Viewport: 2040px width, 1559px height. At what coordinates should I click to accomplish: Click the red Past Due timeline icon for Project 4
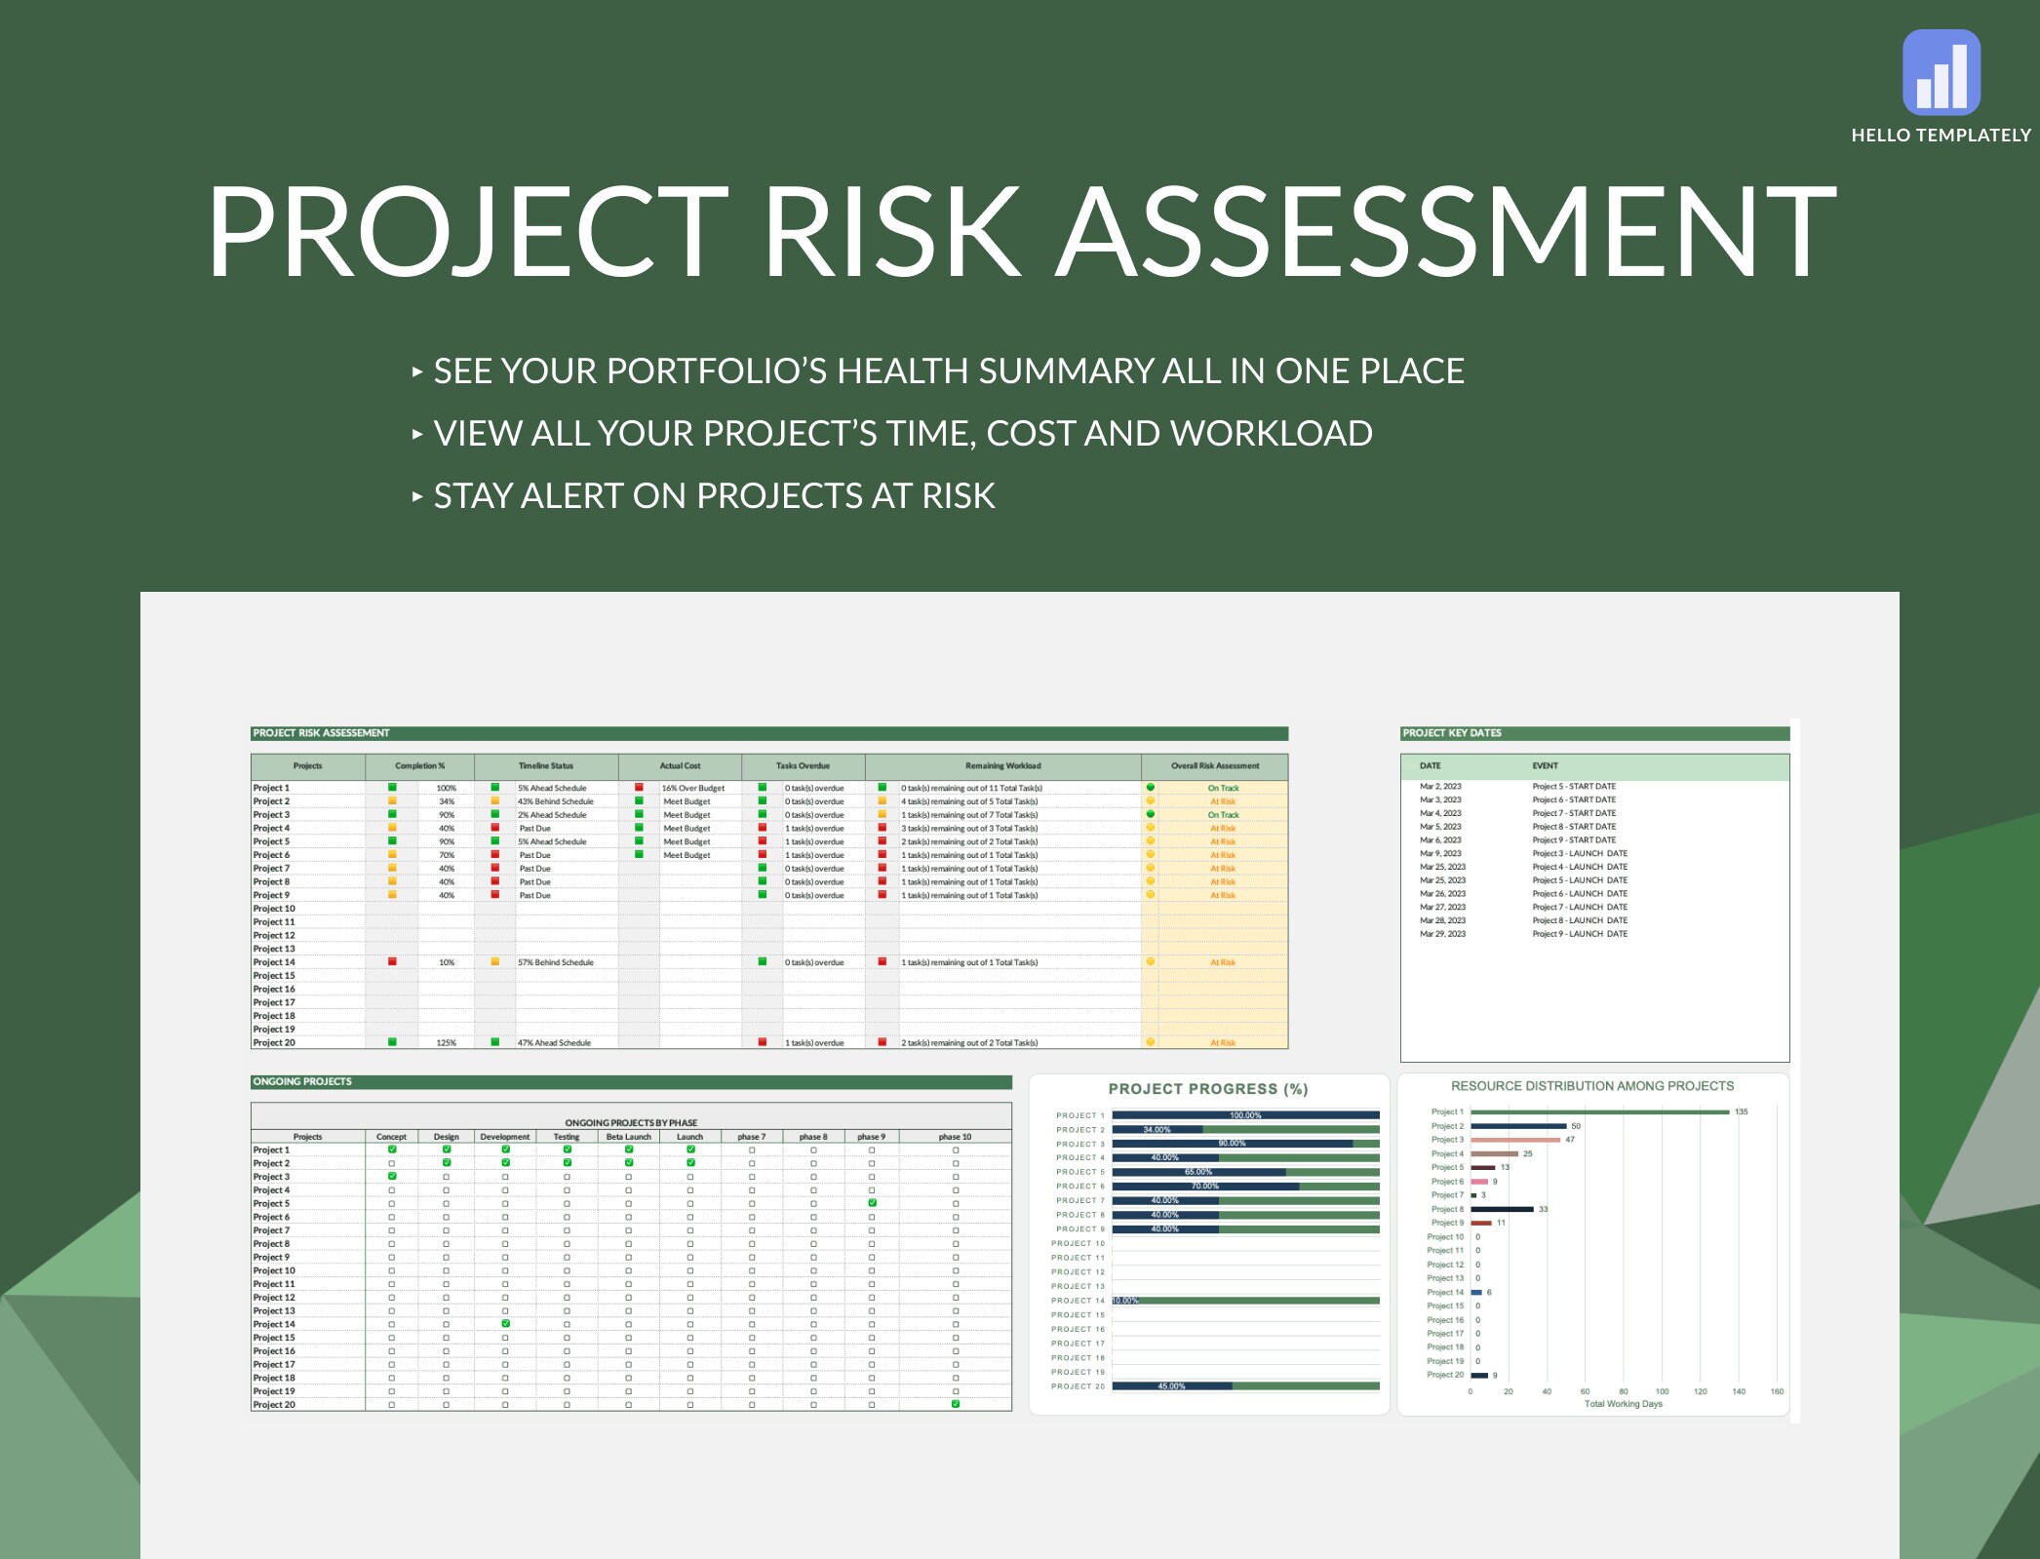(494, 828)
